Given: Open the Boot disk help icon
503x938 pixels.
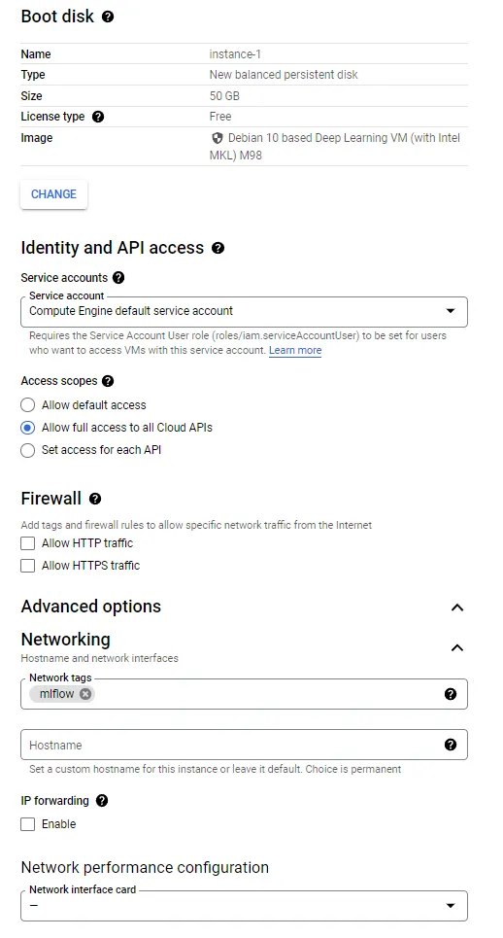Looking at the screenshot, I should [x=108, y=17].
